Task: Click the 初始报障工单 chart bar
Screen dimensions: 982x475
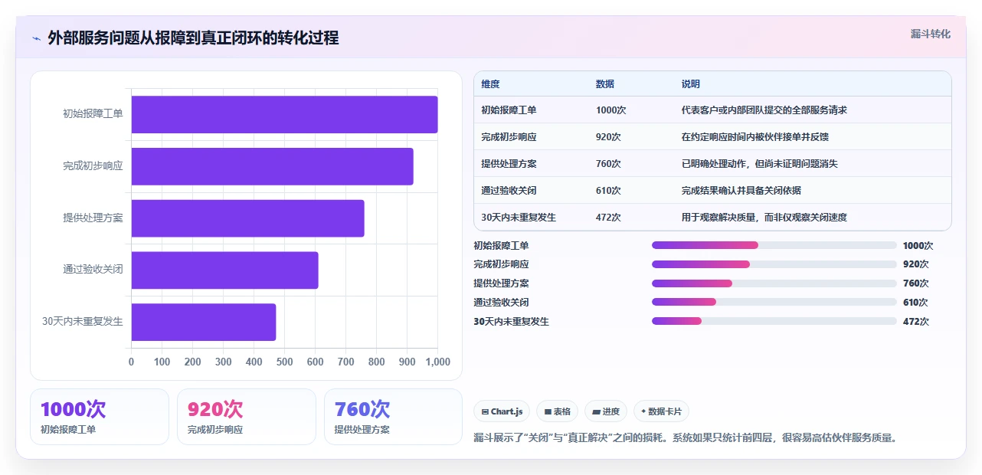Action: (x=284, y=114)
